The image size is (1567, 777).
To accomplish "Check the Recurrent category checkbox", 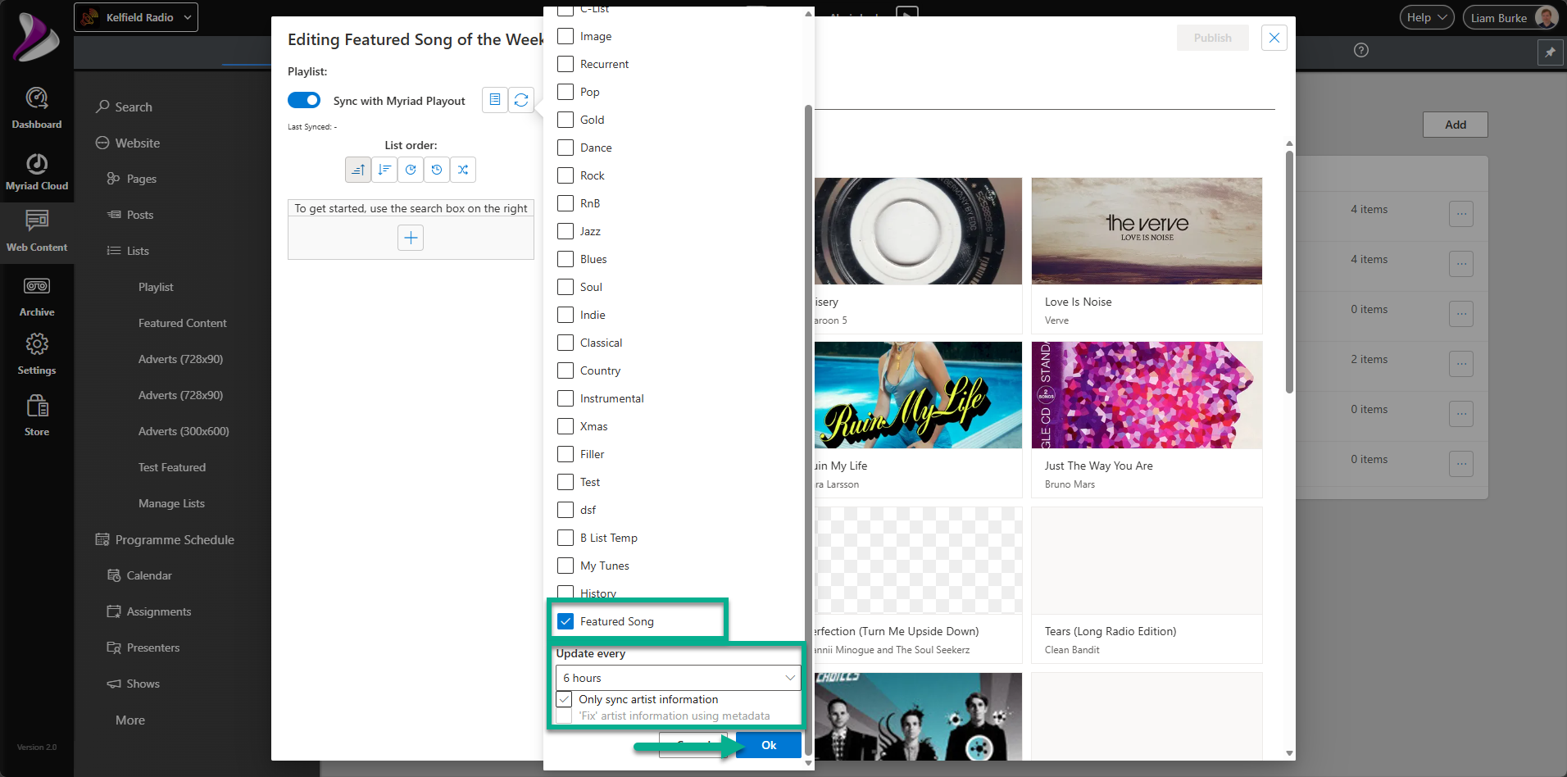I will click(x=565, y=64).
